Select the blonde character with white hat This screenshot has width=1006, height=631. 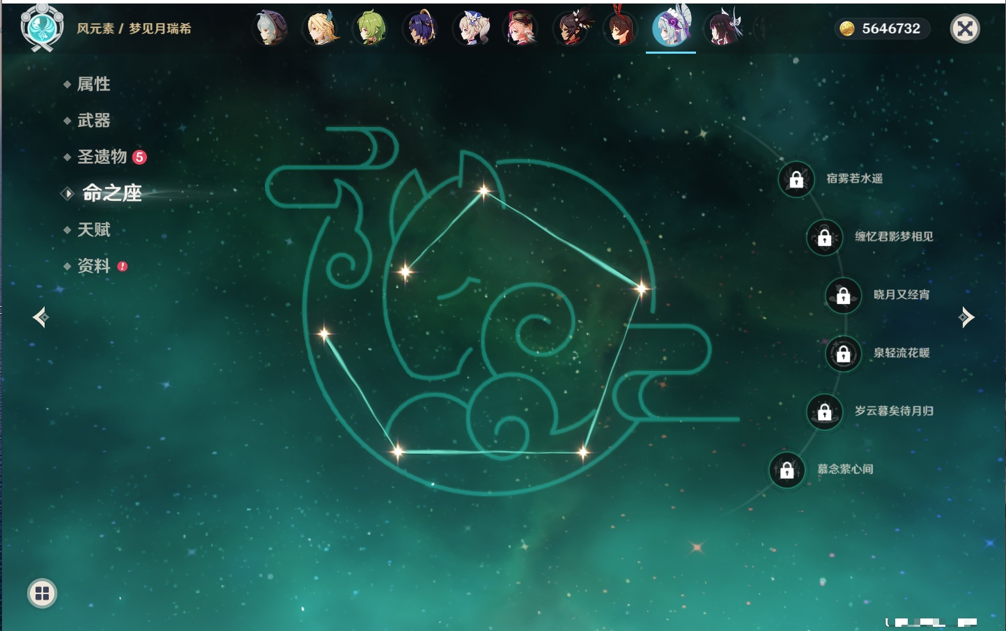[x=471, y=29]
